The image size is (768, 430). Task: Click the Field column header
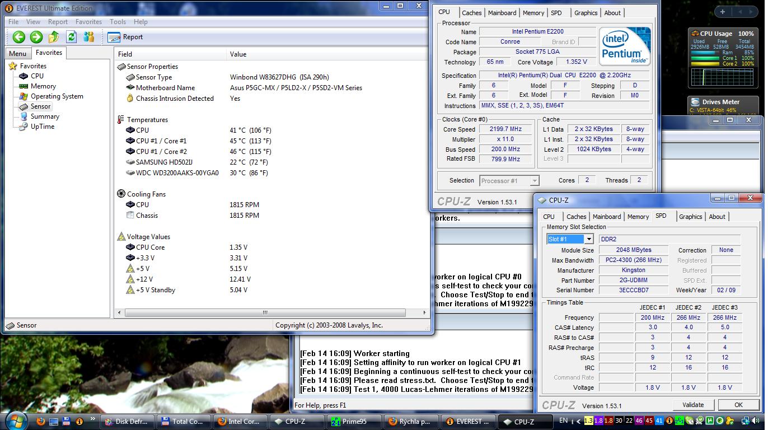tap(170, 54)
